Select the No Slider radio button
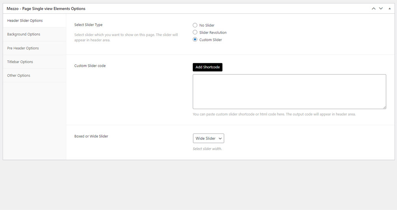397x210 pixels. 195,25
